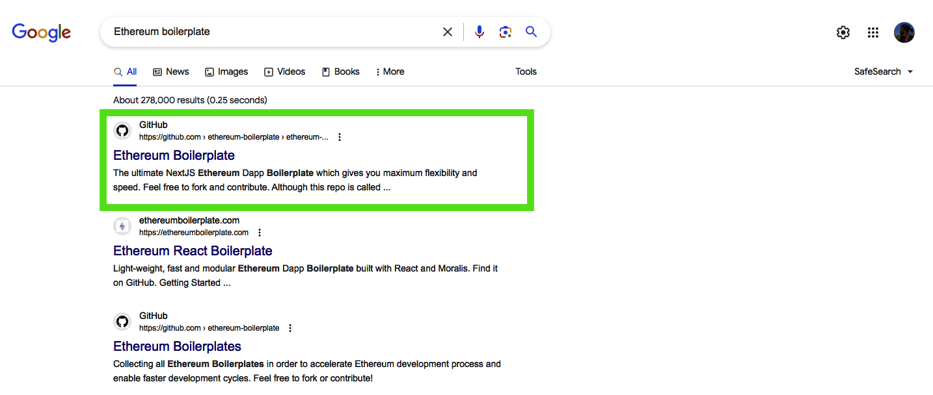Image resolution: width=933 pixels, height=395 pixels.
Task: Open the account profile avatar
Action: point(904,32)
